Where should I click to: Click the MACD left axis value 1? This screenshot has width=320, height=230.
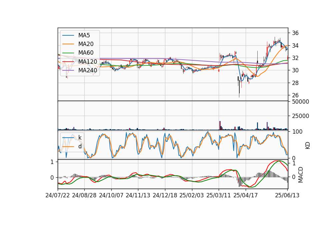(52, 162)
